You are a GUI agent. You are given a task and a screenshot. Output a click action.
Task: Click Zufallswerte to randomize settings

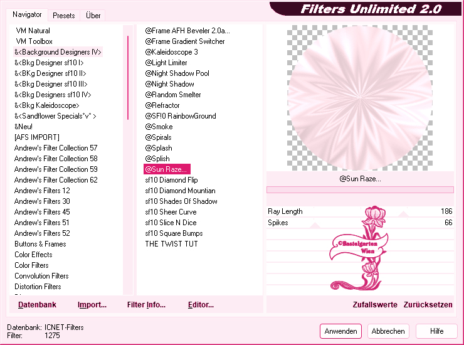(374, 305)
